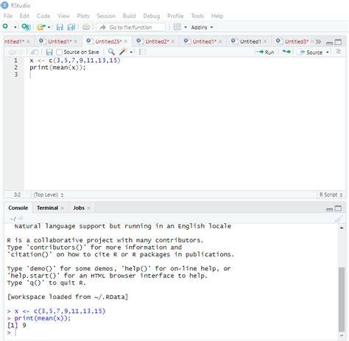Image resolution: width=349 pixels, height=341 pixels.
Task: Re-run previous code region icon
Action: click(286, 52)
